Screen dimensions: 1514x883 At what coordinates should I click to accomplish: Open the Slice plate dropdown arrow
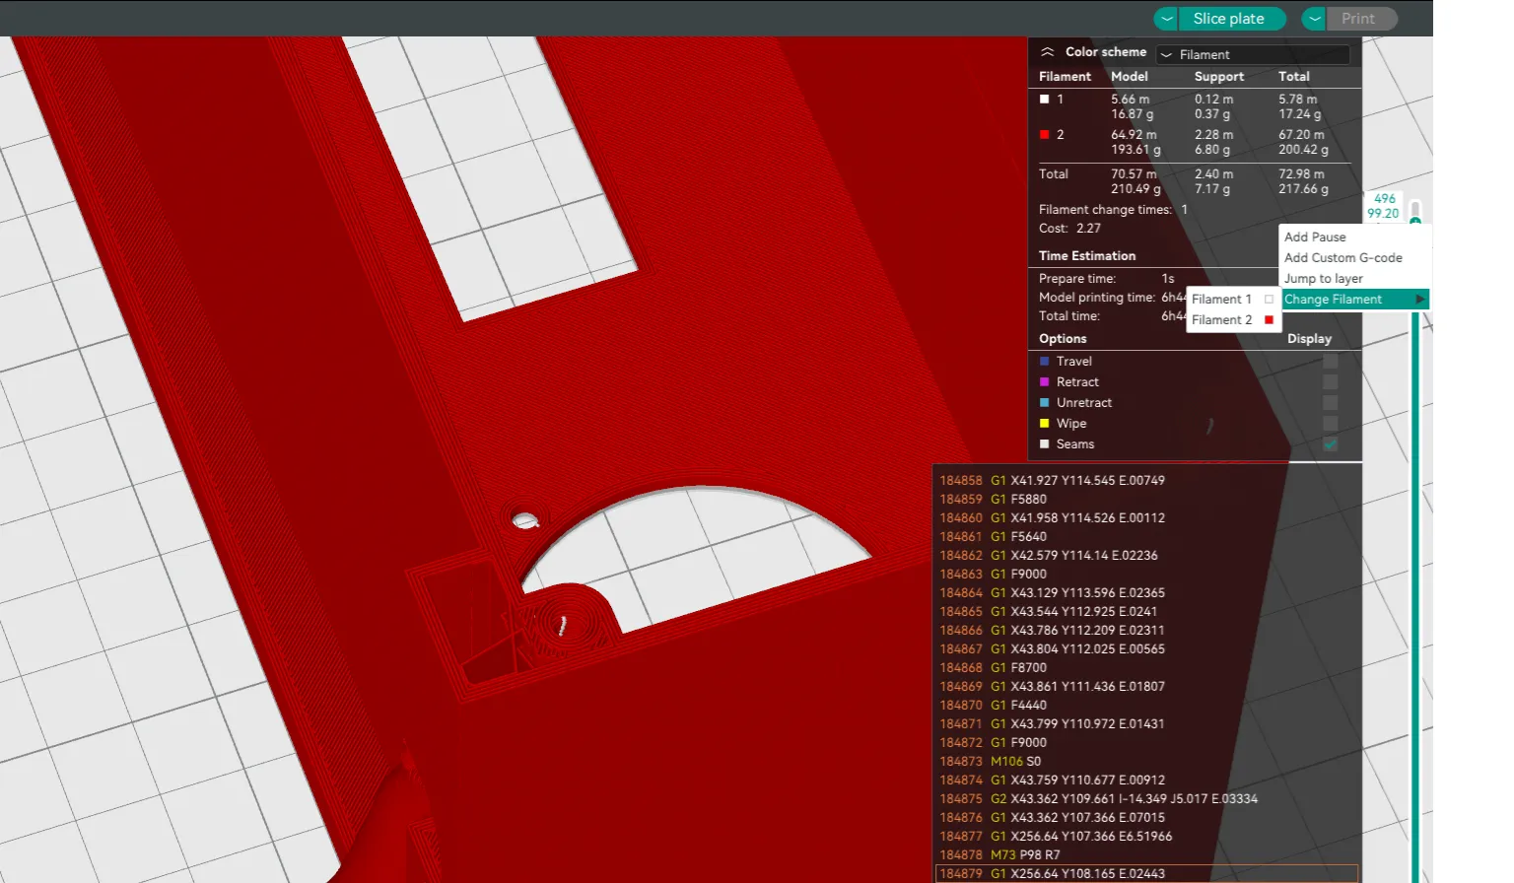click(x=1167, y=19)
